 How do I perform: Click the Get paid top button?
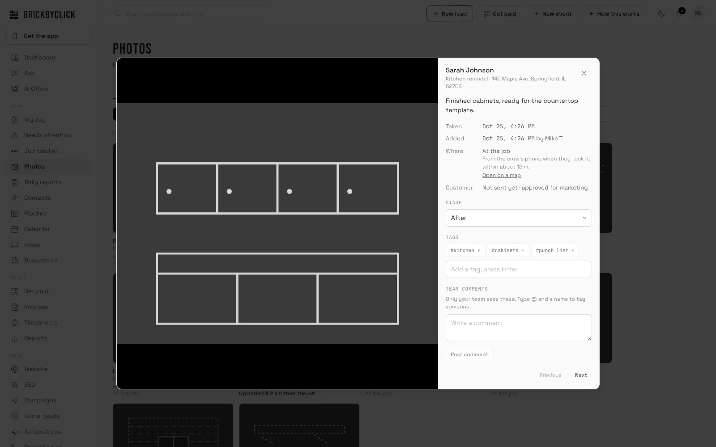500,13
